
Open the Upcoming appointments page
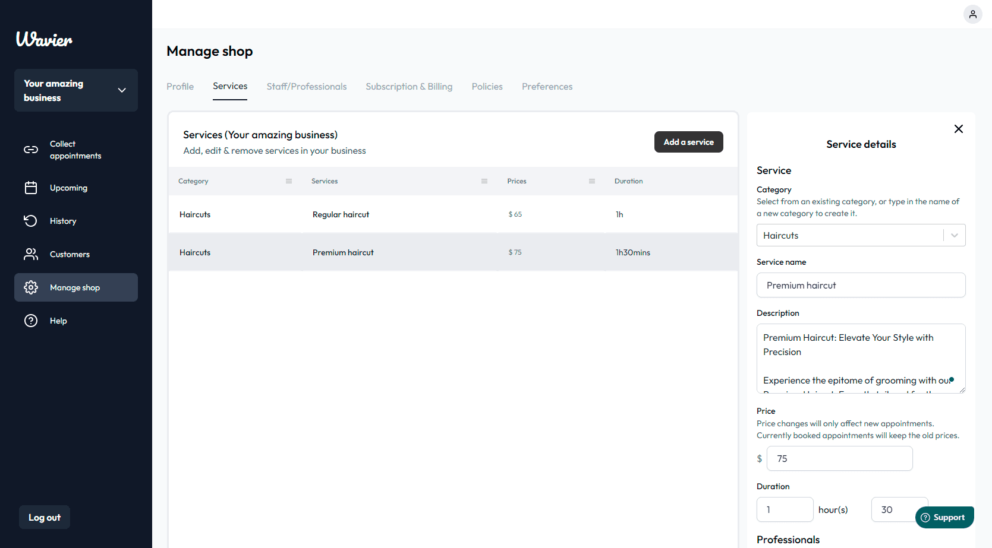coord(76,188)
